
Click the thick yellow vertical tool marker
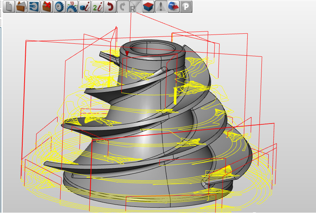(175, 95)
